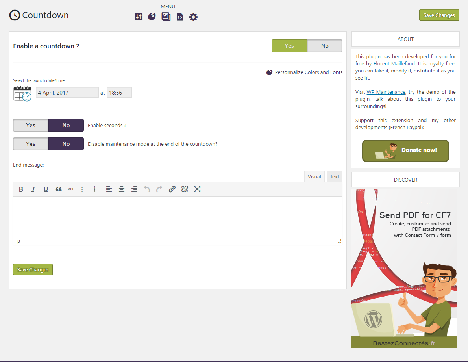
Task: Open the color palette icon in the menu
Action: (x=152, y=17)
